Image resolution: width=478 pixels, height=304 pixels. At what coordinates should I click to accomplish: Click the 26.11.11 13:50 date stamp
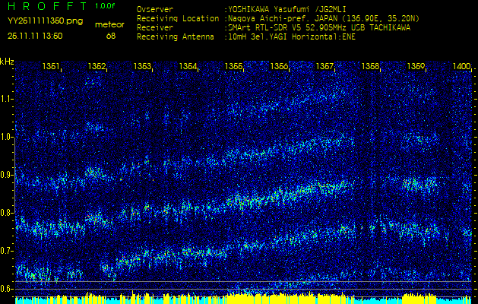(x=35, y=36)
